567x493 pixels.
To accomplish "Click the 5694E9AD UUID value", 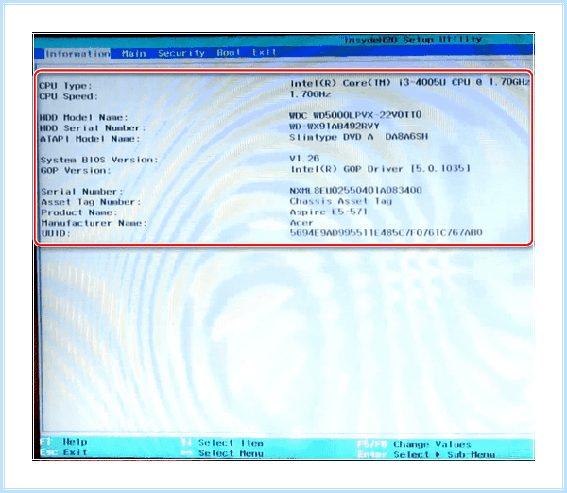I will [x=387, y=232].
